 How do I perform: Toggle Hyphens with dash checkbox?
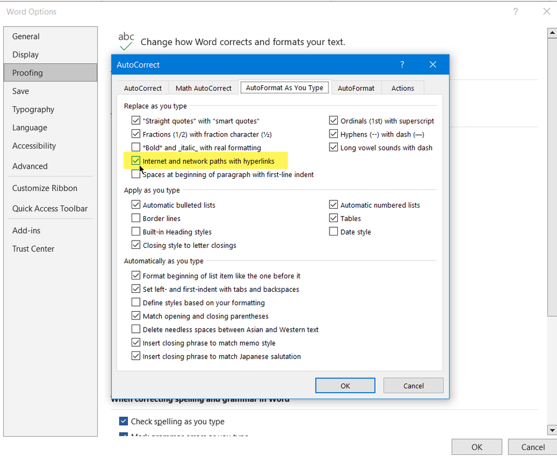click(x=333, y=134)
